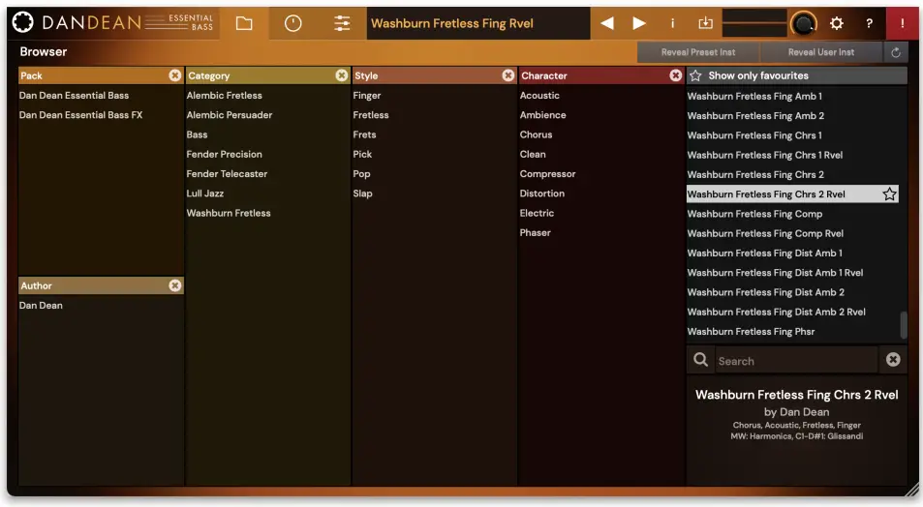Image resolution: width=923 pixels, height=507 pixels.
Task: Select the Compressor character
Action: (x=547, y=173)
